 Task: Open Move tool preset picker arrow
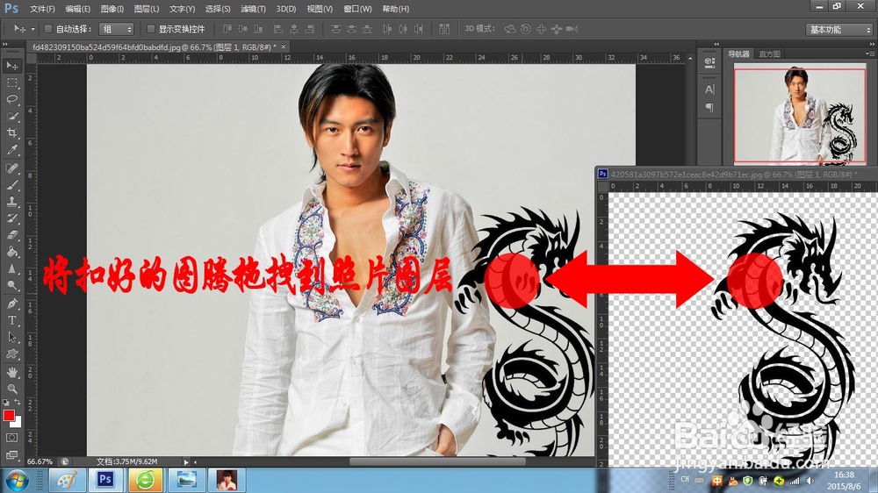click(x=32, y=29)
